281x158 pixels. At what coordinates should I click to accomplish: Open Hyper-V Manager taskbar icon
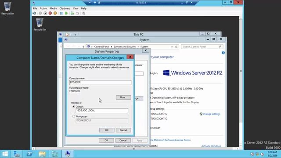coord(55,154)
